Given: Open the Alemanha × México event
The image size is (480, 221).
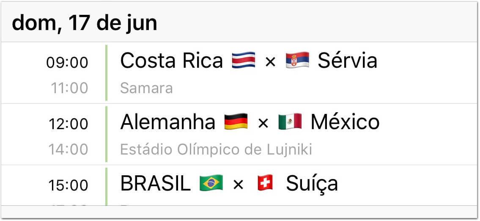Looking at the screenshot, I should 240,134.
